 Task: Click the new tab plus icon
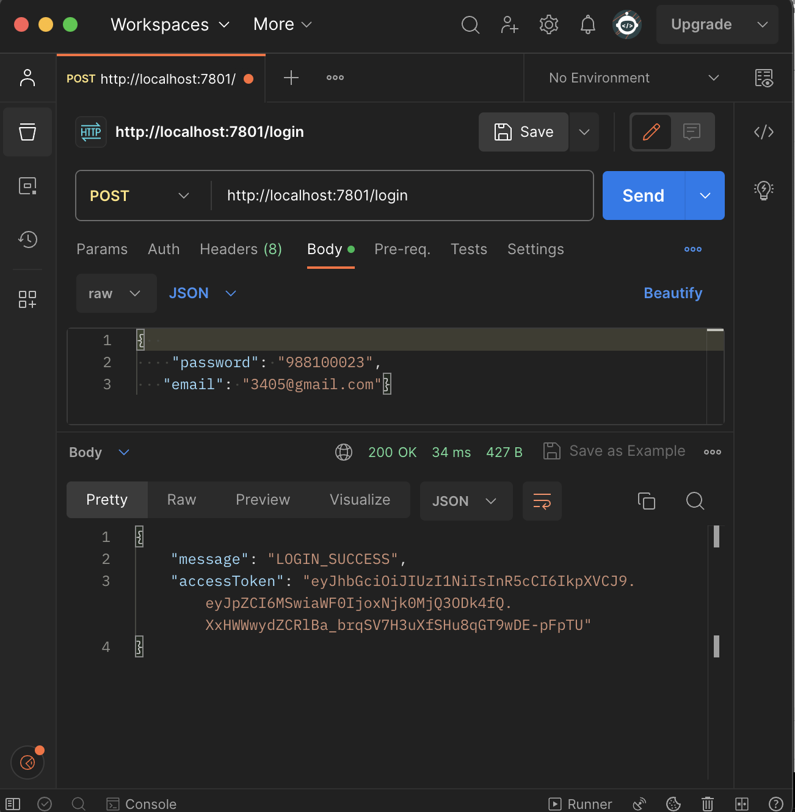click(x=291, y=78)
